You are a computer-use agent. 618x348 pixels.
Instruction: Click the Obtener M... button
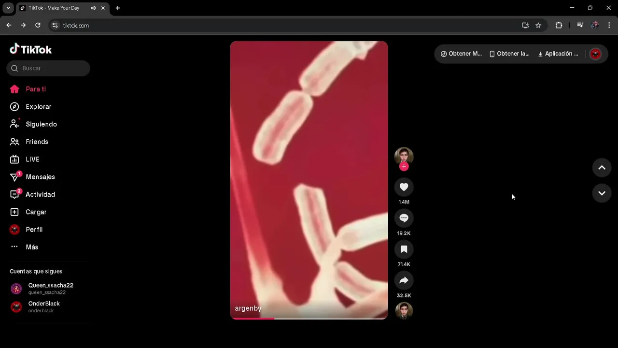click(x=461, y=54)
